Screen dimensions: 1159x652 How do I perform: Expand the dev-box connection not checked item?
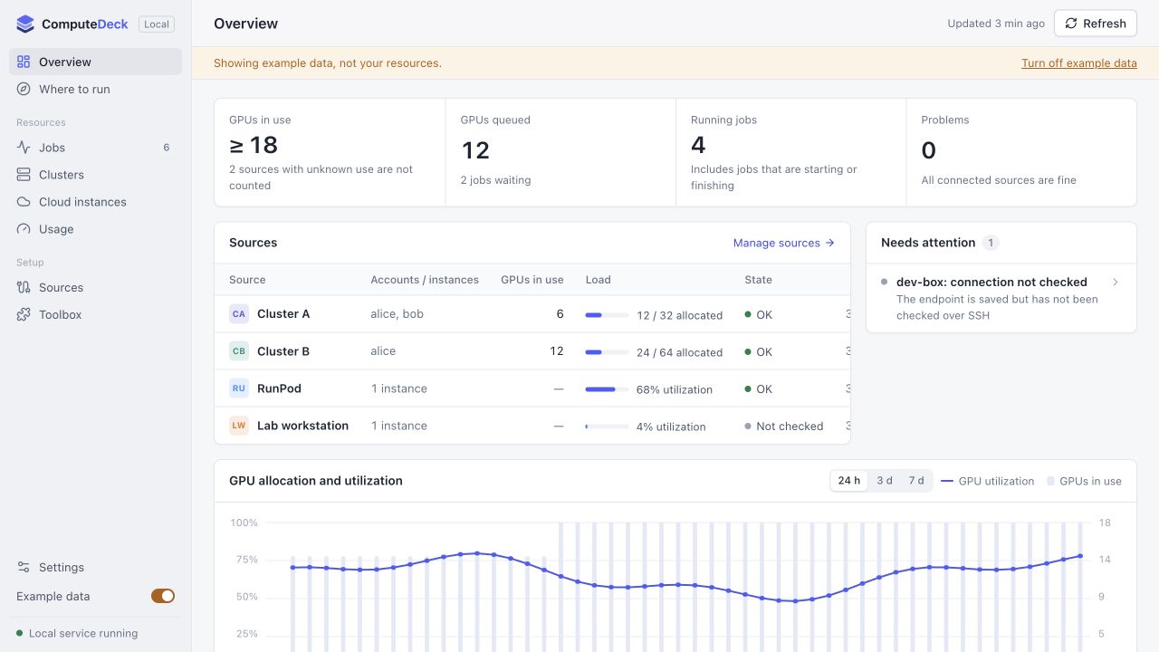(1001, 298)
